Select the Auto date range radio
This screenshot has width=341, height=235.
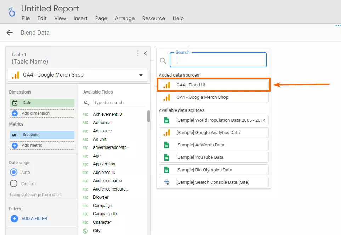pyautogui.click(x=14, y=172)
